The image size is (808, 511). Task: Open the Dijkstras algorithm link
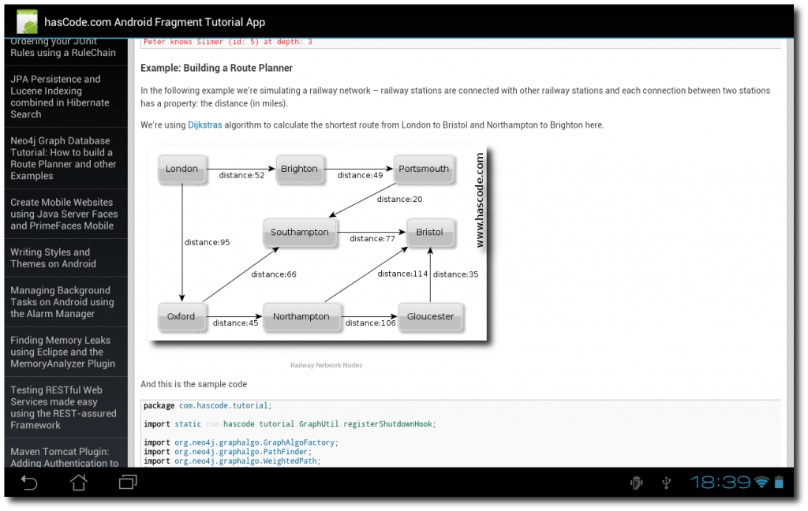click(204, 125)
